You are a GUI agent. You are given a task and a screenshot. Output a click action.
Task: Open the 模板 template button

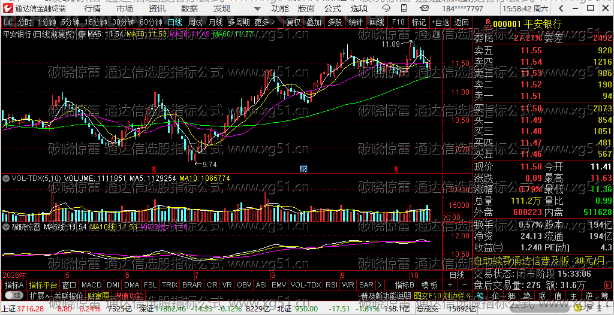pyautogui.click(x=429, y=285)
